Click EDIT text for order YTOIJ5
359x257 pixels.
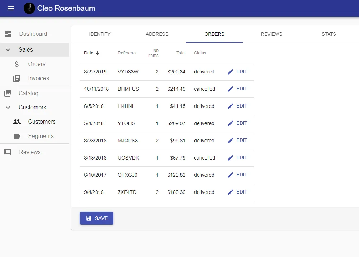[x=242, y=123]
